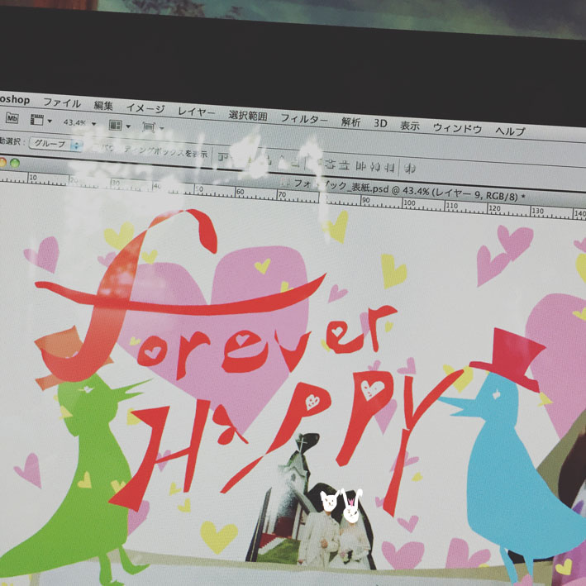
Task: Expand the グループ auto-select dropdown
Action: (x=55, y=144)
